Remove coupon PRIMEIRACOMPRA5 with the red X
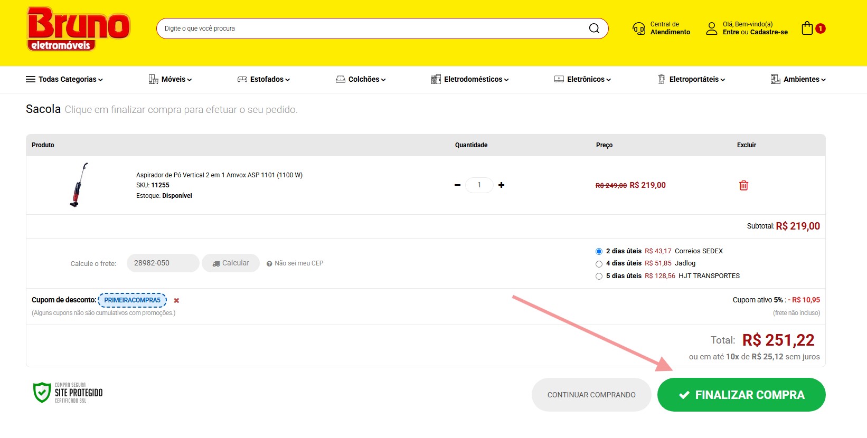This screenshot has width=867, height=438. (176, 300)
